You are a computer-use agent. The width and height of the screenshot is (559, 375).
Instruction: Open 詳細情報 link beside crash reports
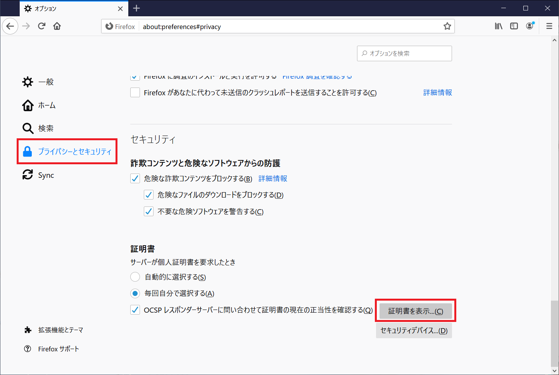coord(437,93)
